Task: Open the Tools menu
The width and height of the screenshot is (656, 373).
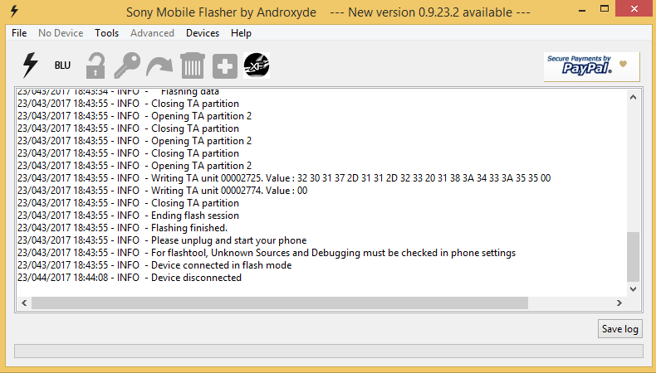Action: pos(106,33)
